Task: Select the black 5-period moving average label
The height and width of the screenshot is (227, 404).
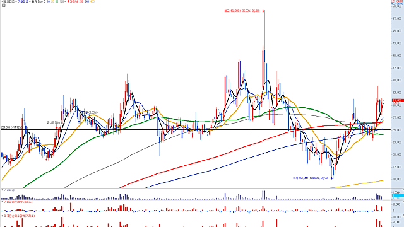Action: click(39, 1)
